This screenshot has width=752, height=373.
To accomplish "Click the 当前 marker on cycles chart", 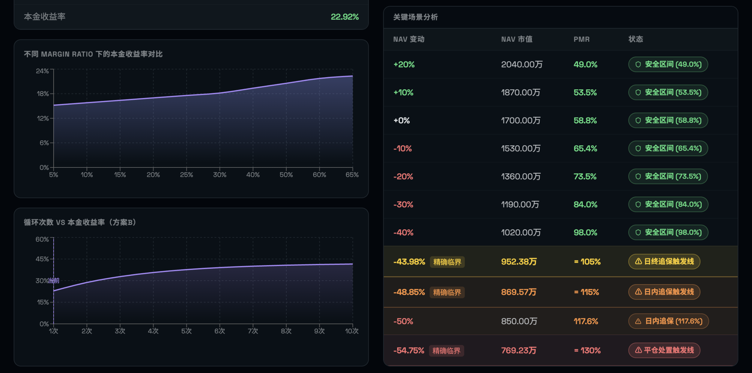I will (x=54, y=281).
